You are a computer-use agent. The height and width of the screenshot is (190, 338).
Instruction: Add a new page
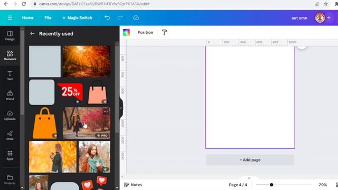coord(250,160)
